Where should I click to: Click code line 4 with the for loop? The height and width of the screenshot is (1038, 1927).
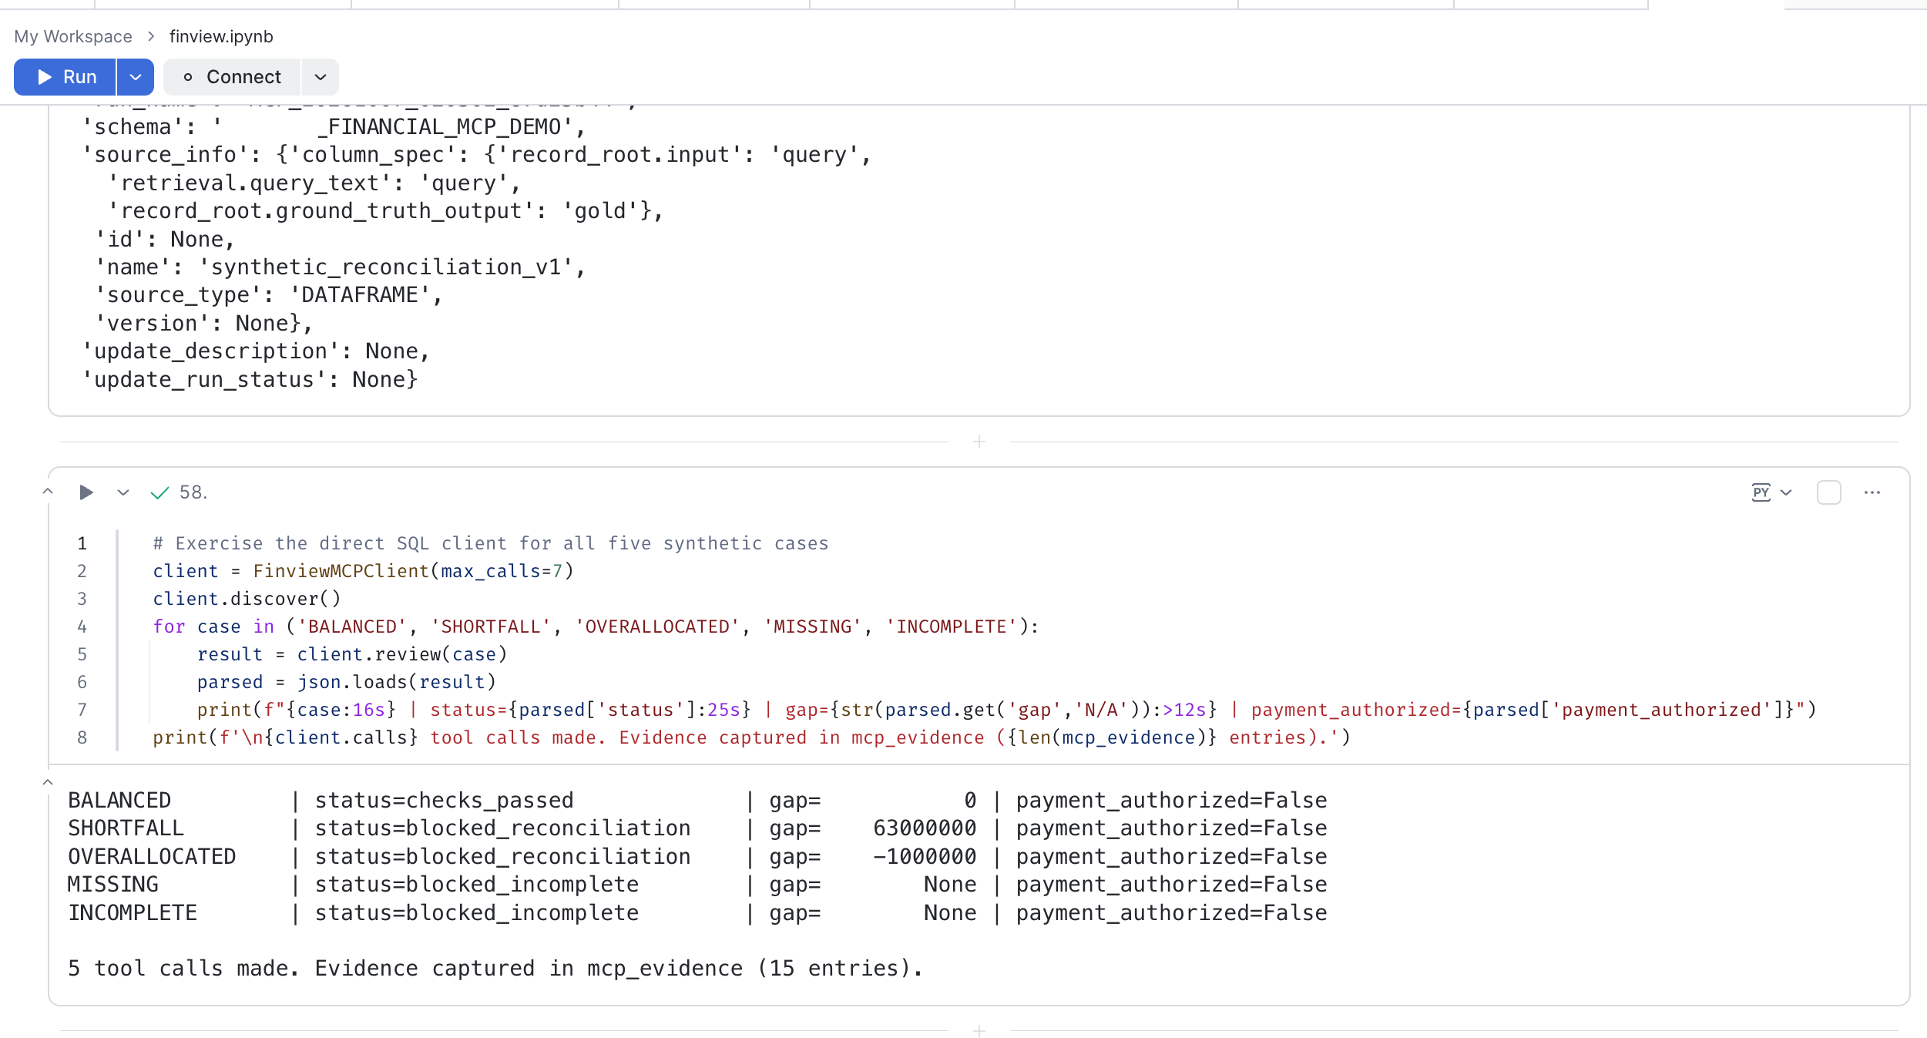pos(596,626)
